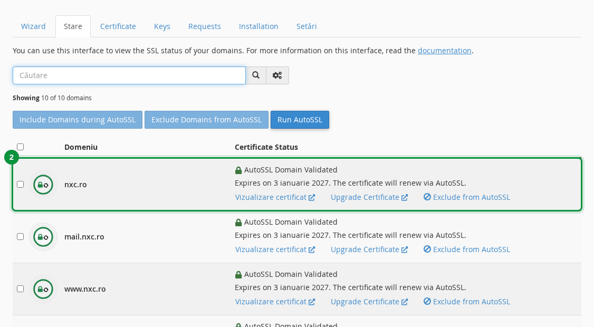The image size is (594, 327).
Task: Toggle the select-all domains checkbox in header
Action: [x=21, y=147]
